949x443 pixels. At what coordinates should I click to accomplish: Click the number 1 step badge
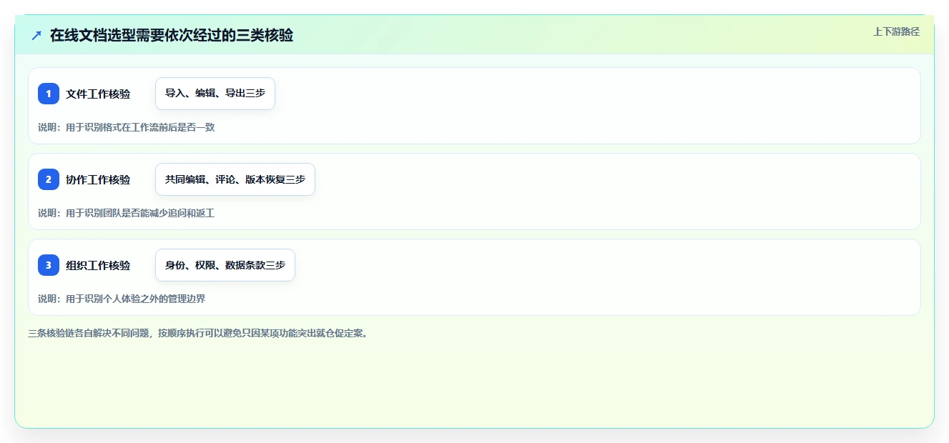click(x=49, y=94)
